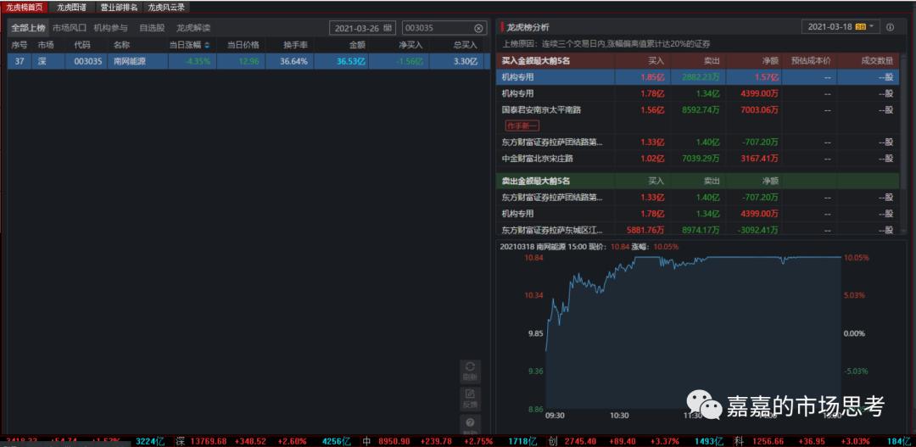This screenshot has width=916, height=447.
Task: Click 7003.06万 net amount value
Action: [x=757, y=109]
